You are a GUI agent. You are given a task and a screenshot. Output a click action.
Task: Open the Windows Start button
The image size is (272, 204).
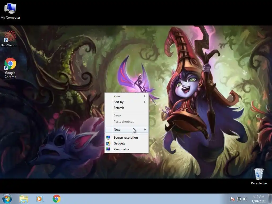click(x=7, y=199)
